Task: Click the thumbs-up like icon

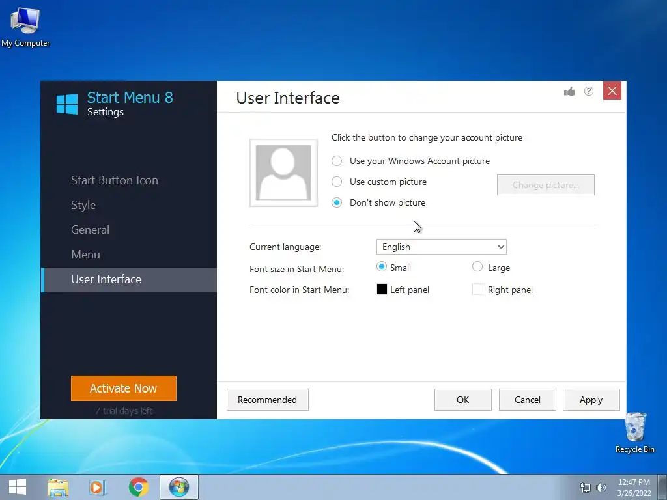Action: 569,91
